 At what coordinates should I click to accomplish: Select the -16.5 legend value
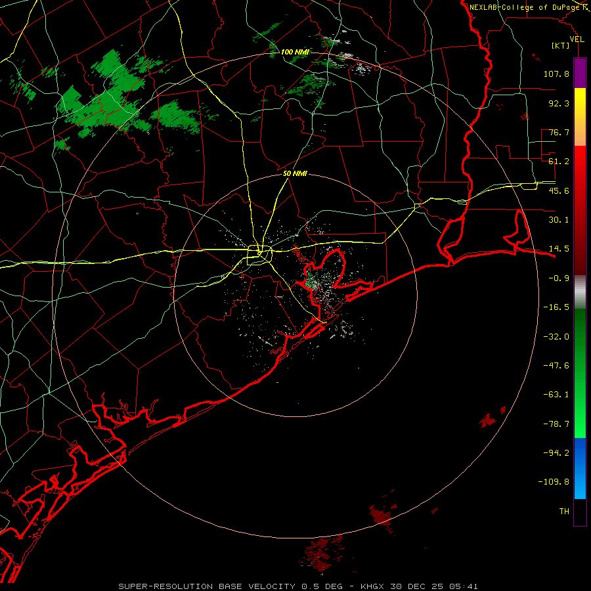pos(556,307)
